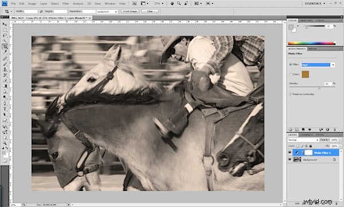The height and width of the screenshot is (207, 344).
Task: Select the Filter radio button
Action: [291, 65]
